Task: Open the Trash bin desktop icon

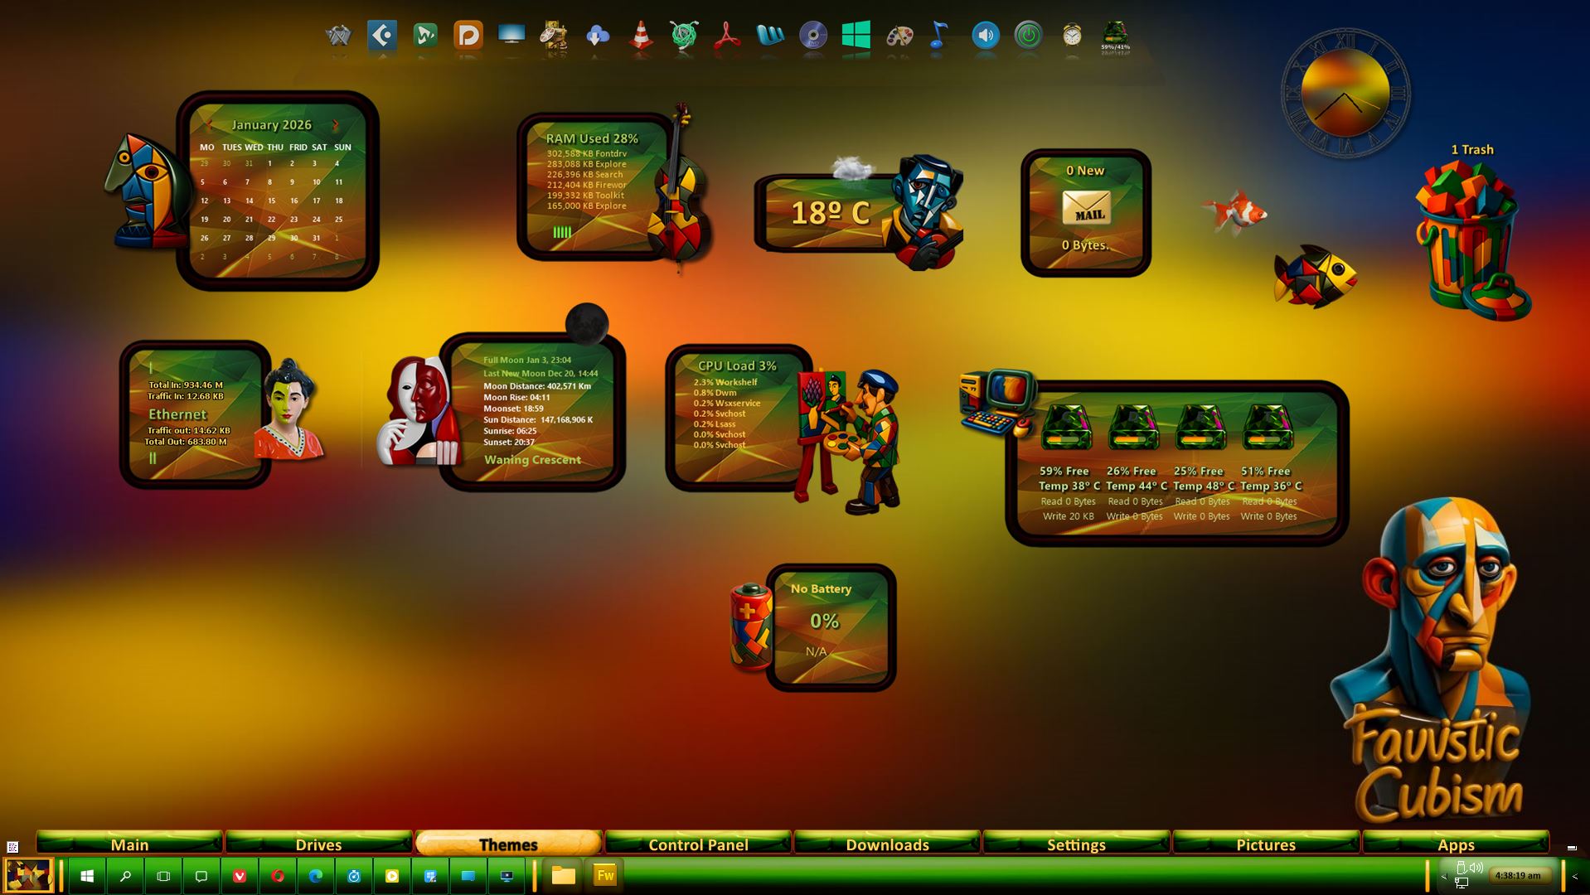Action: pos(1471,240)
